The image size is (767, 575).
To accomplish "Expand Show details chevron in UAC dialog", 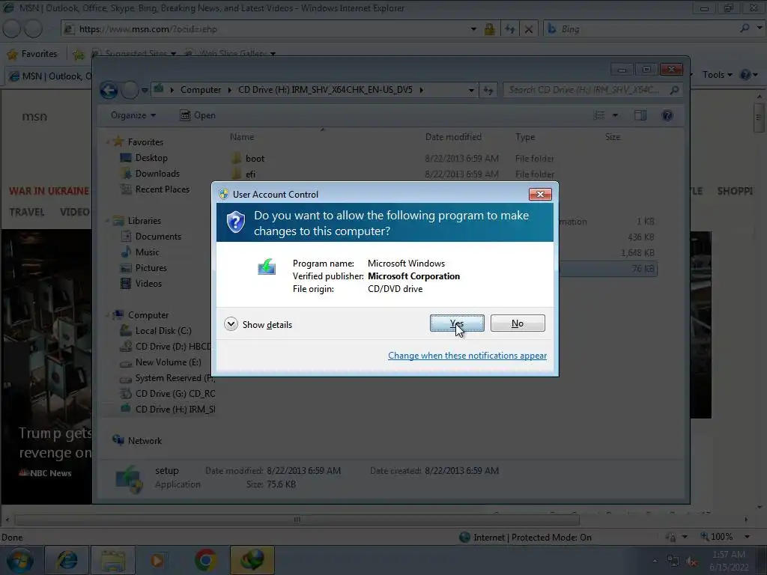I will tap(231, 324).
